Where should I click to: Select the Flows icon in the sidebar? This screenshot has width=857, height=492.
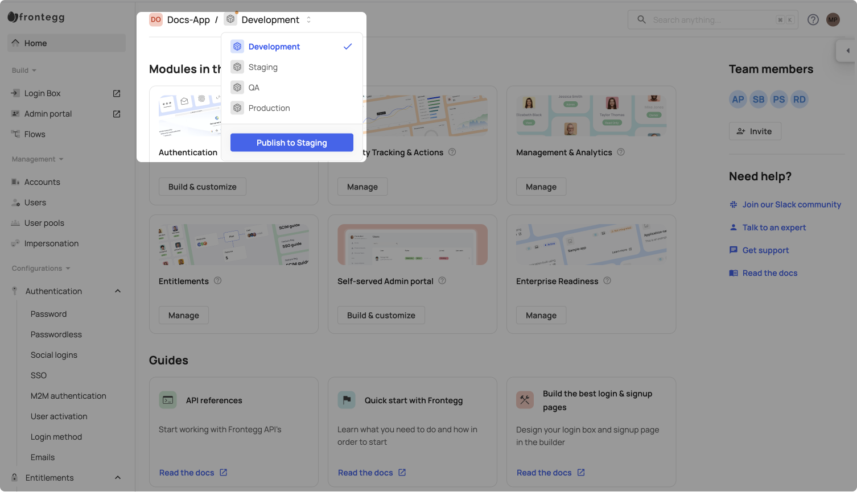(15, 134)
